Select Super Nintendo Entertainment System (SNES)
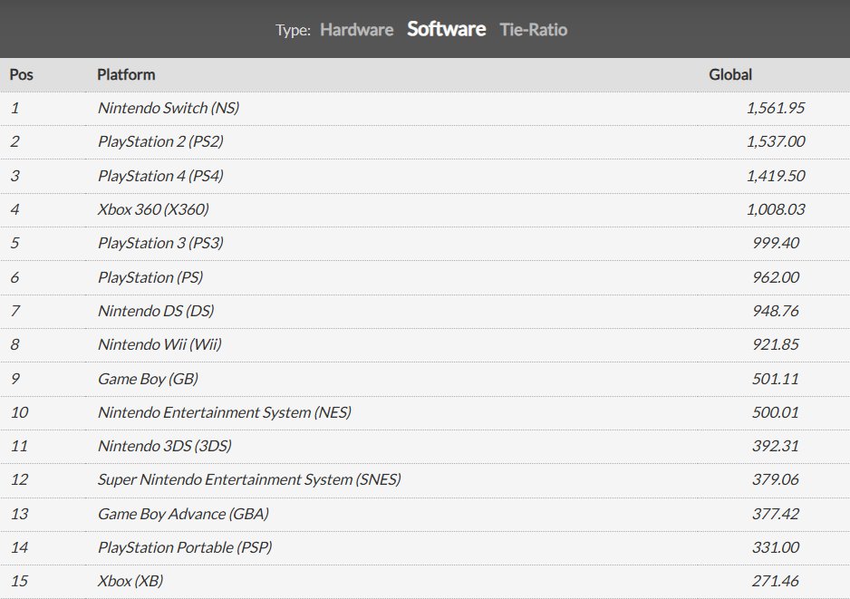Screen dimensions: 850x599 tap(249, 479)
